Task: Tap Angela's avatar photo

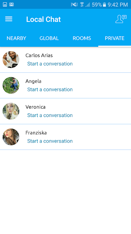Action: click(x=11, y=85)
